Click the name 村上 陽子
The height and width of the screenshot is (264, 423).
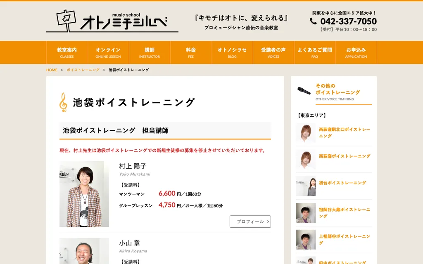coord(133,166)
